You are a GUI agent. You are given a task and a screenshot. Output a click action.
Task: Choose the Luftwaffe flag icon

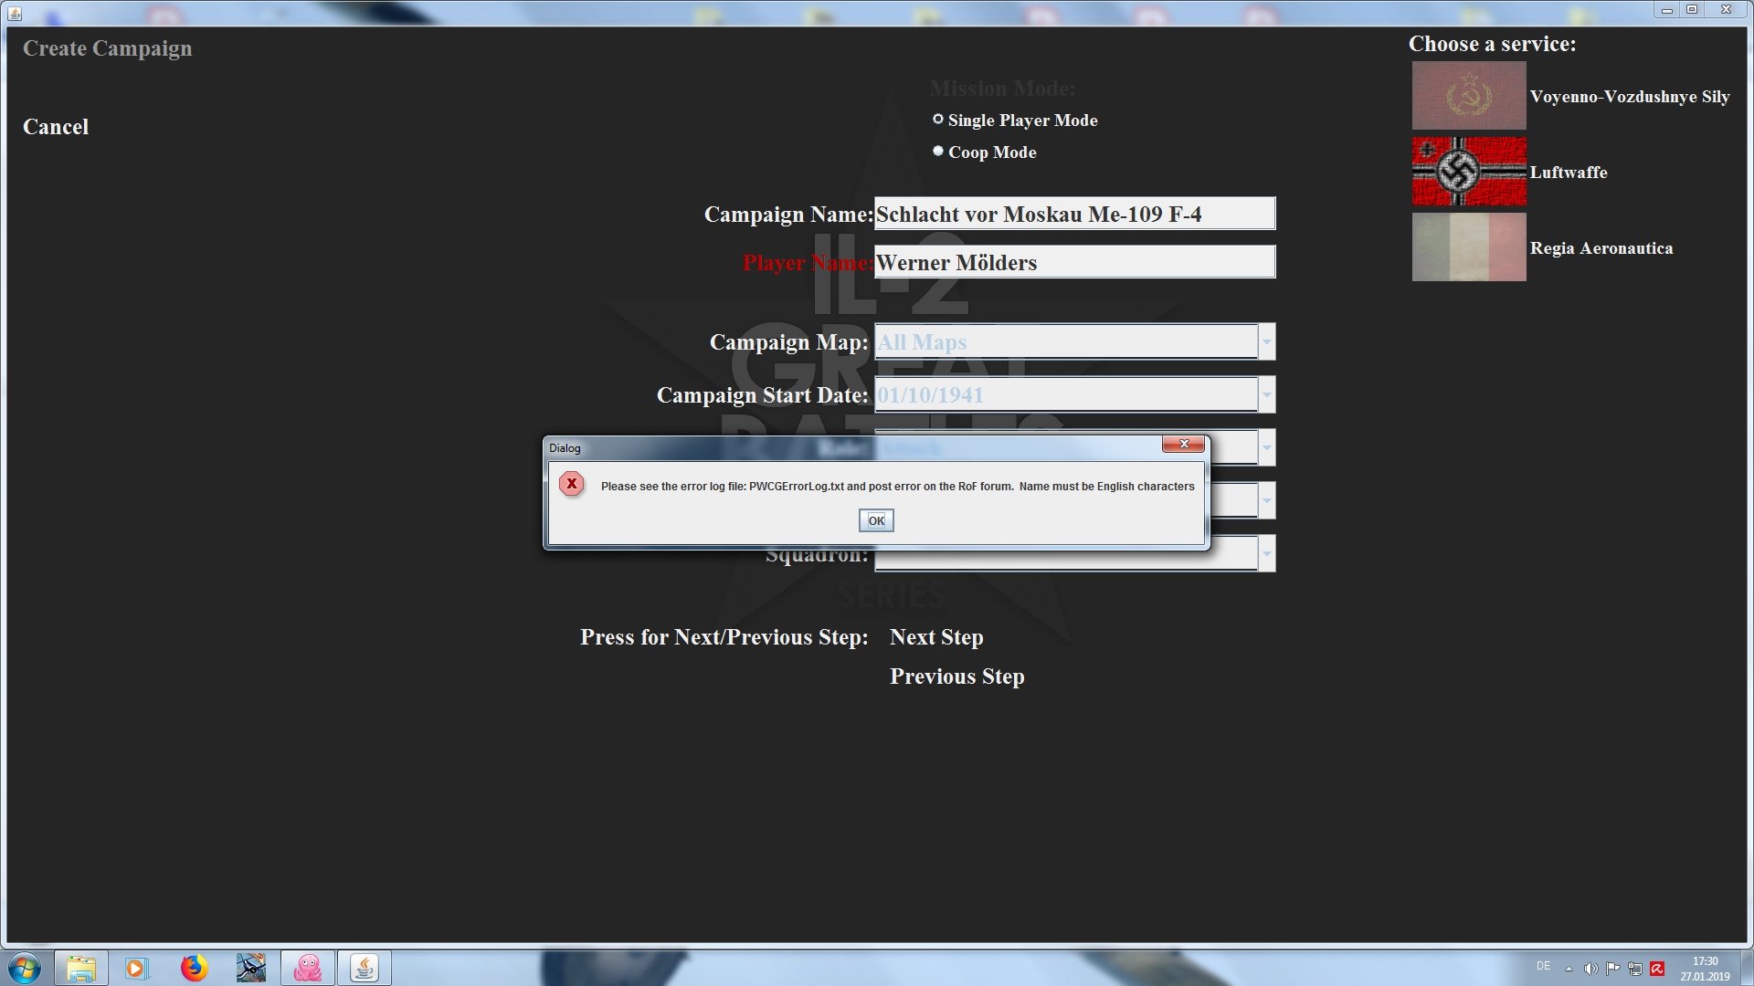(1469, 172)
